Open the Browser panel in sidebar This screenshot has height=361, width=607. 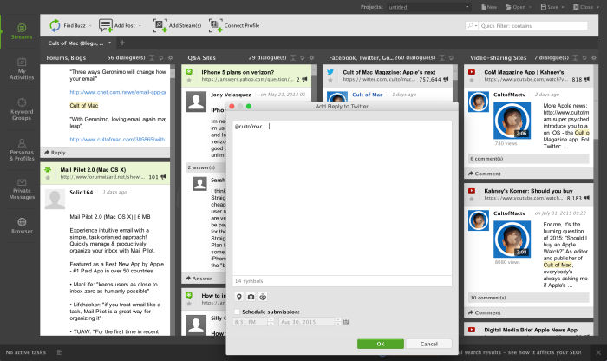(23, 226)
